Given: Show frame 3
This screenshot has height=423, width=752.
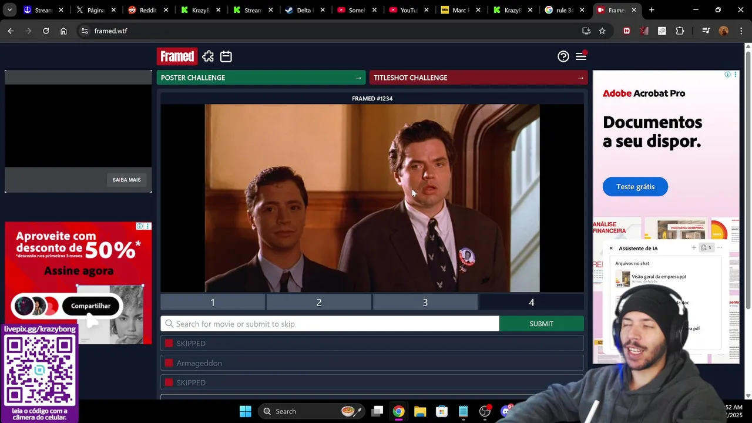Looking at the screenshot, I should 425,302.
